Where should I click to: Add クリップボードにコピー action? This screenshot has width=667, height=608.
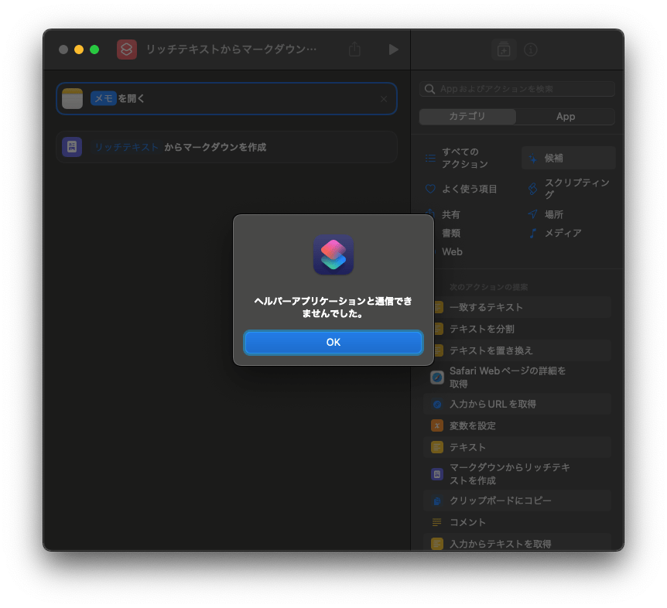click(x=517, y=500)
